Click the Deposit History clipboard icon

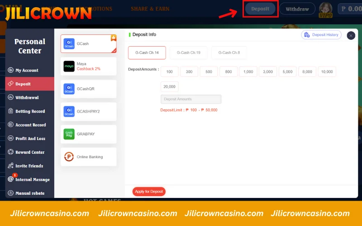[307, 35]
